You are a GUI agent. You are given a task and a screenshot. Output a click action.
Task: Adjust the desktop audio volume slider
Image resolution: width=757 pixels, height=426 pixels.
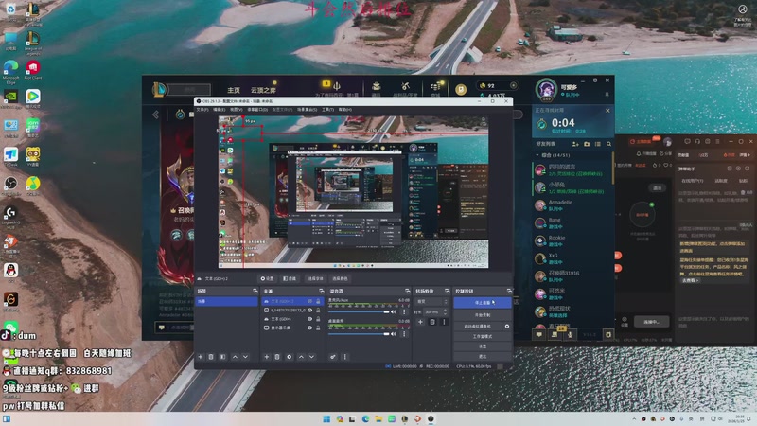(361, 333)
